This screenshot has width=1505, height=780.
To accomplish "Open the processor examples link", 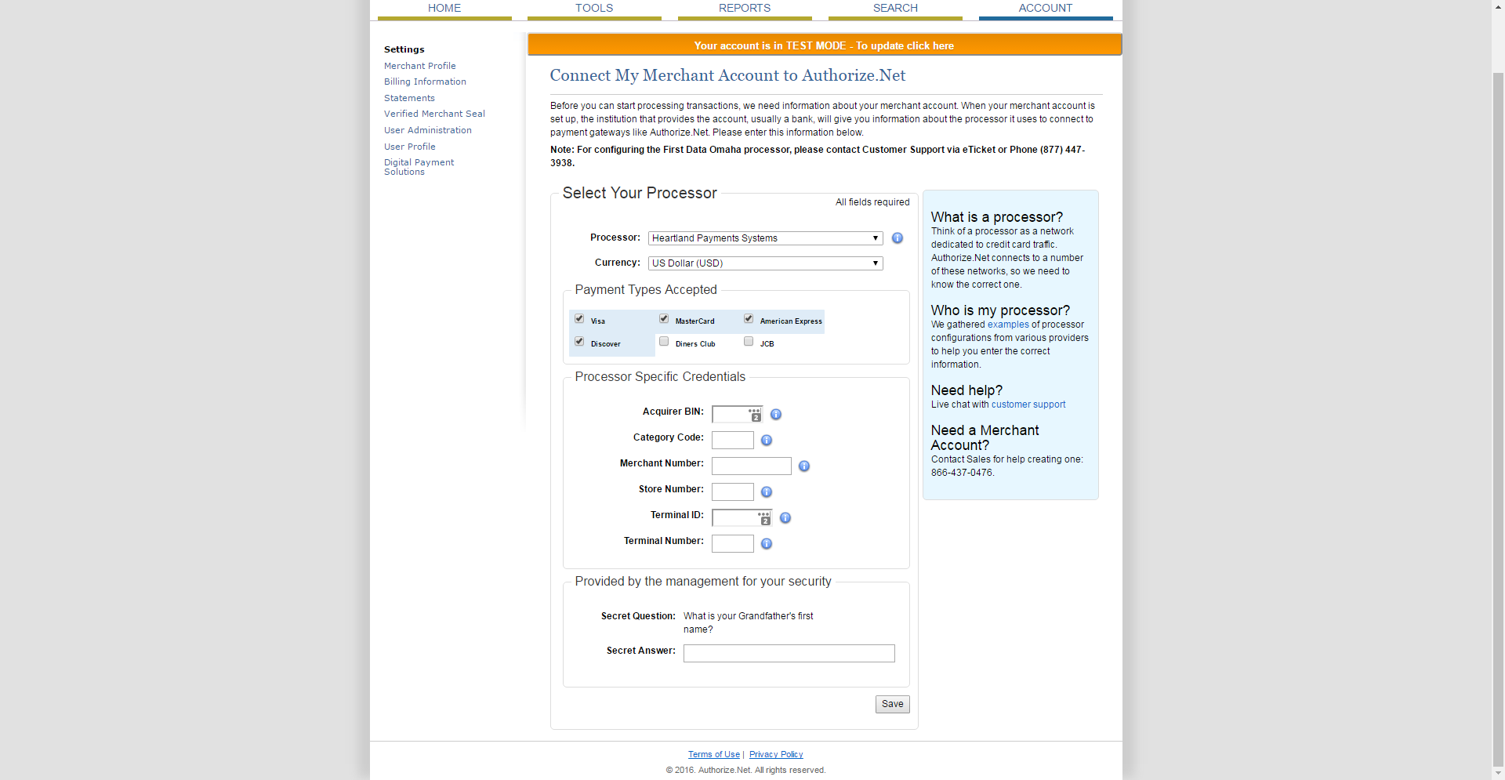I will (x=1008, y=325).
